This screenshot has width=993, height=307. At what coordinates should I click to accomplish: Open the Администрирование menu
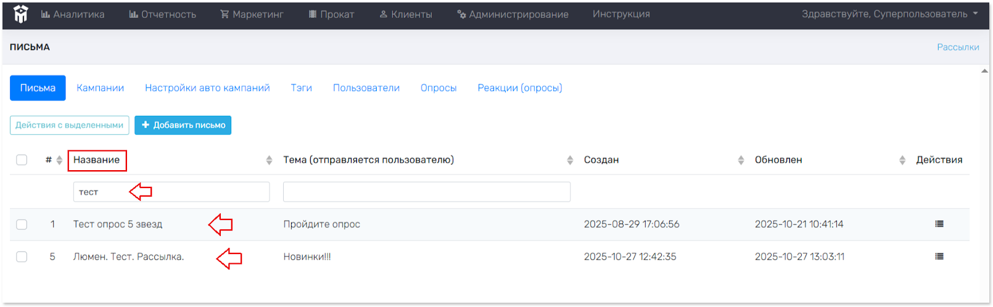point(513,14)
